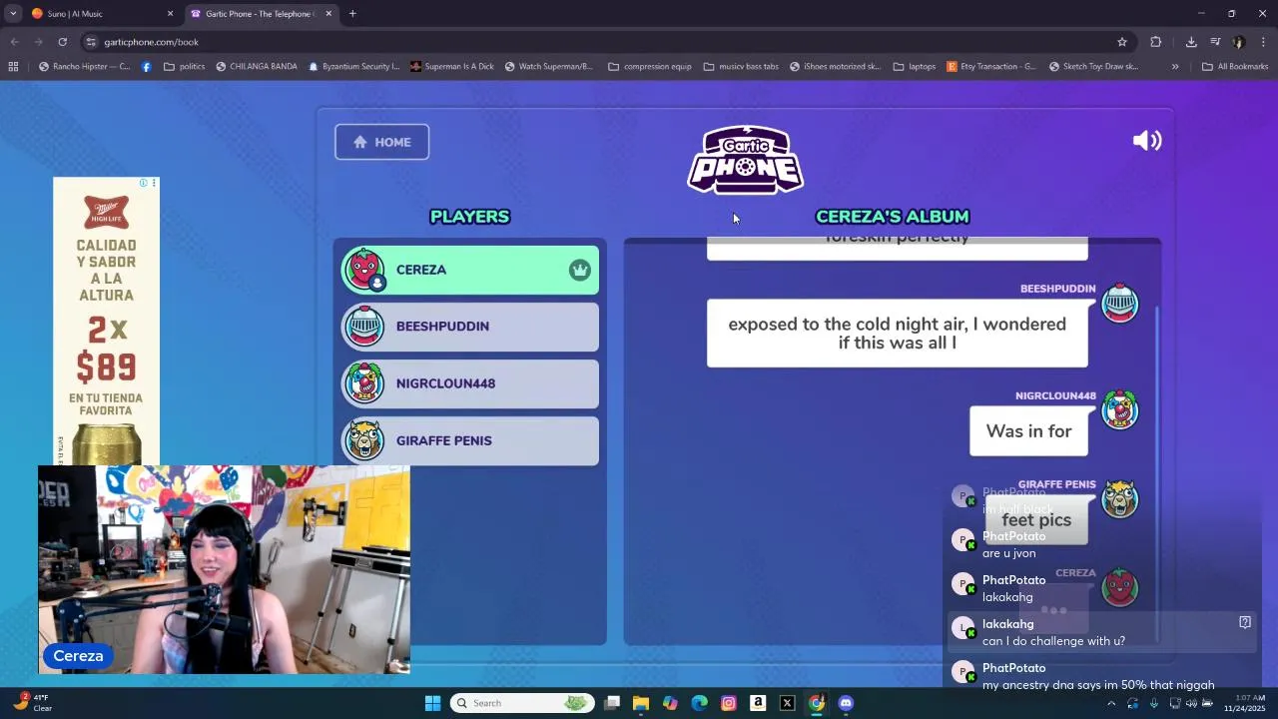Open Discord from taskbar
Image resolution: width=1278 pixels, height=719 pixels.
coord(846,703)
